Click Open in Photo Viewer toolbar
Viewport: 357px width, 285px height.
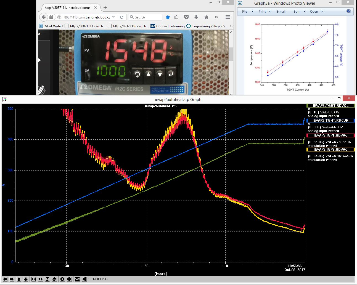pyautogui.click(x=314, y=12)
